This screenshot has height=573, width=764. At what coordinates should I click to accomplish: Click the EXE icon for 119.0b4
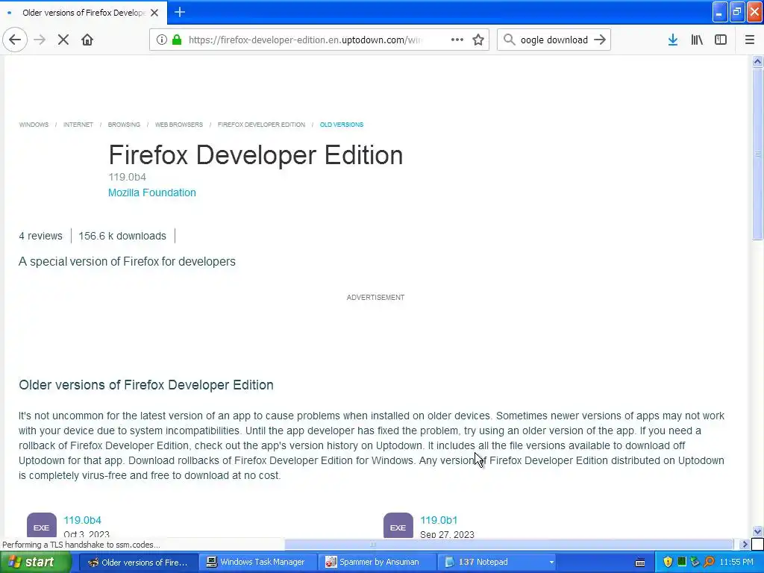click(42, 525)
